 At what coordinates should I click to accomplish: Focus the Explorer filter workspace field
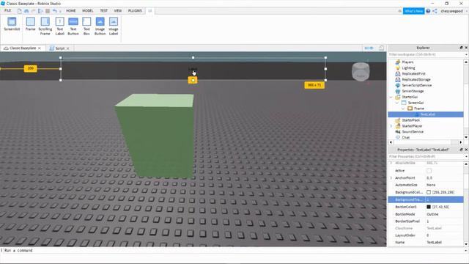point(426,55)
